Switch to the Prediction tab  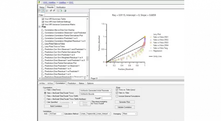pos(72,83)
